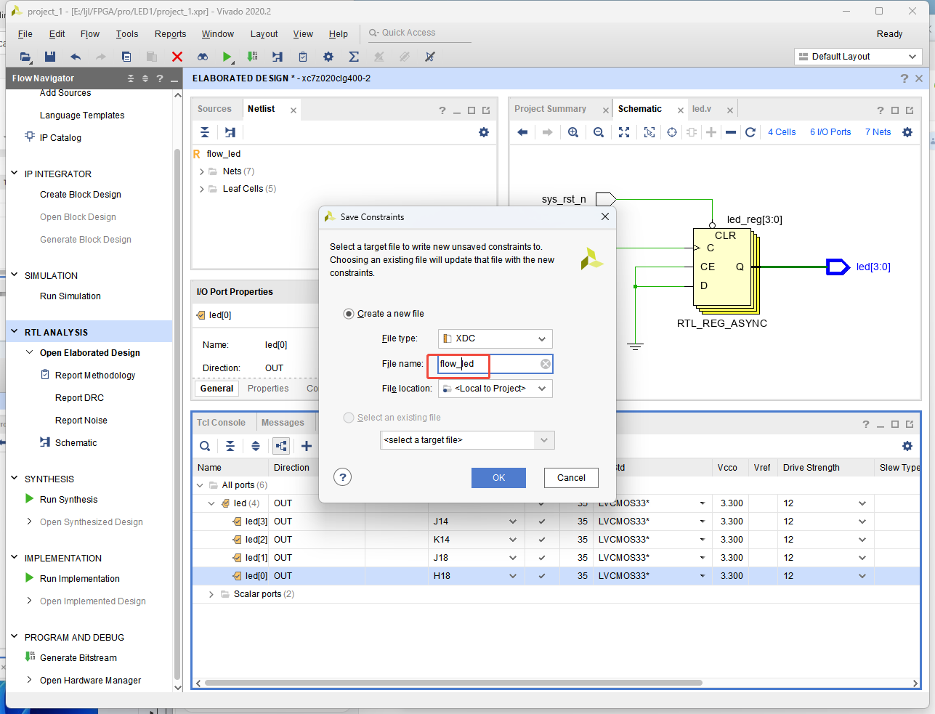
Task: Open Find via binoculars toolbar icon
Action: click(203, 57)
